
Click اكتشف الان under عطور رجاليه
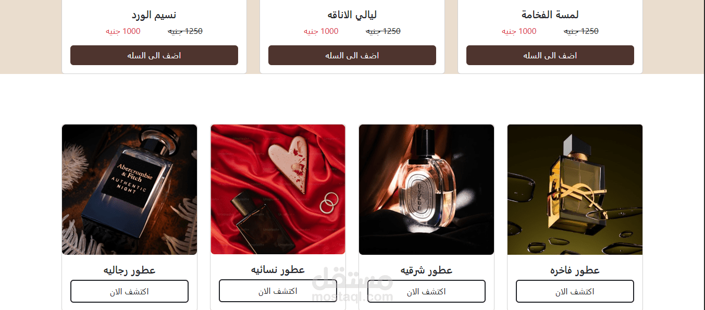tap(129, 291)
